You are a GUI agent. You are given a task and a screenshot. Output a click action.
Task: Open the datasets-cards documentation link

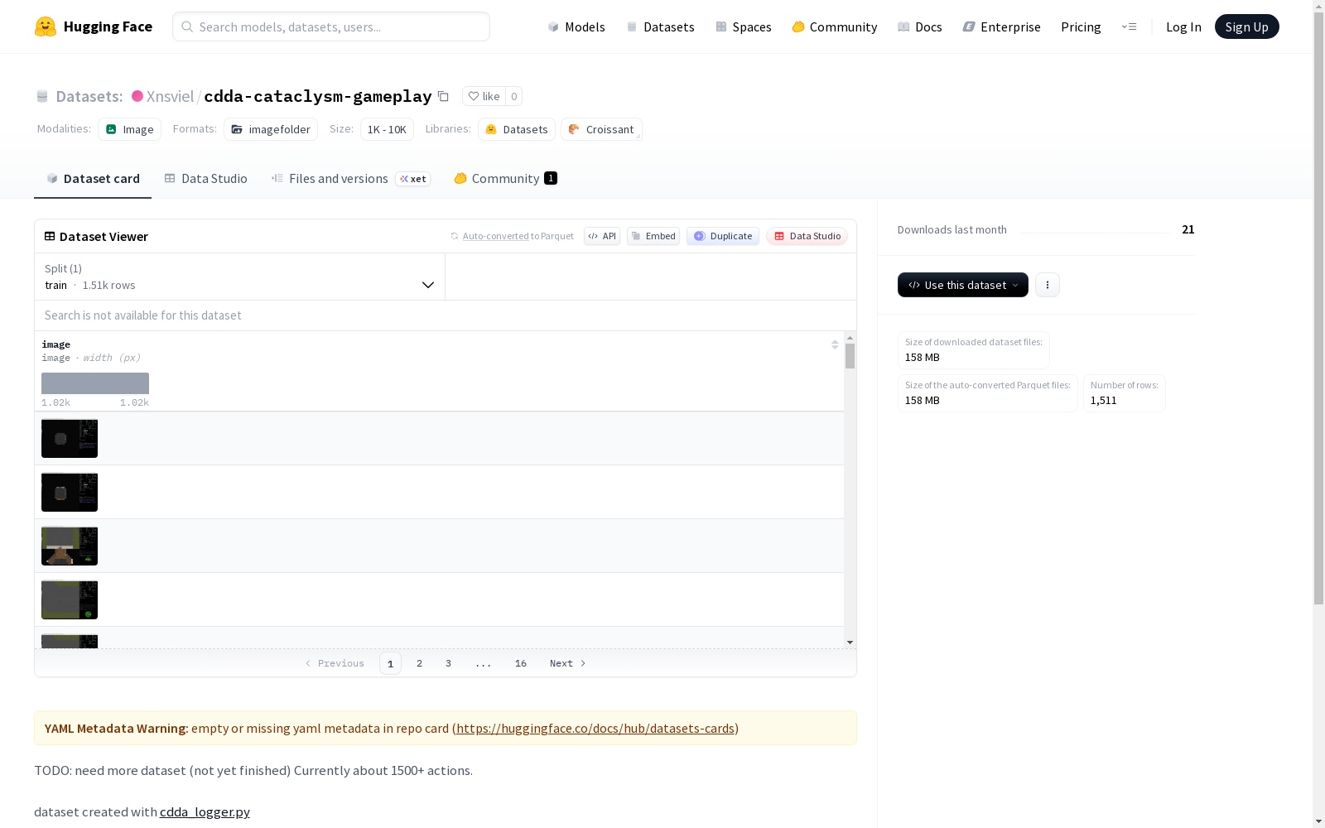[595, 729]
